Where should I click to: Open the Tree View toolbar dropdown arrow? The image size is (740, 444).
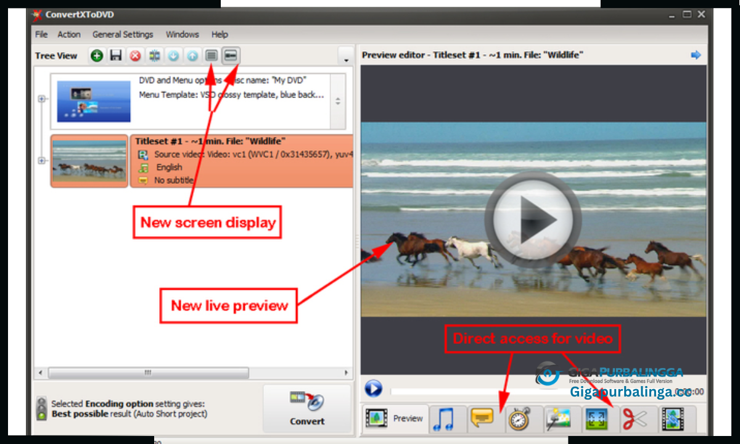click(x=346, y=56)
